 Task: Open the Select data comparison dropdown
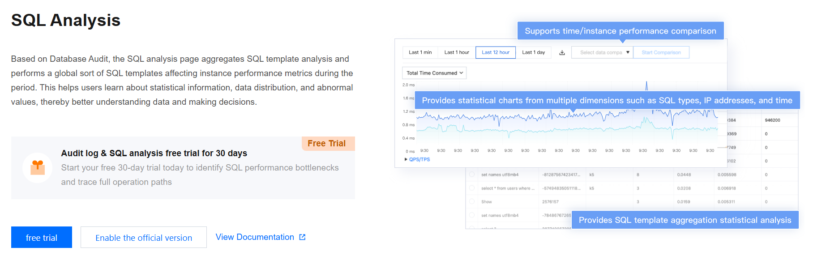click(x=603, y=53)
